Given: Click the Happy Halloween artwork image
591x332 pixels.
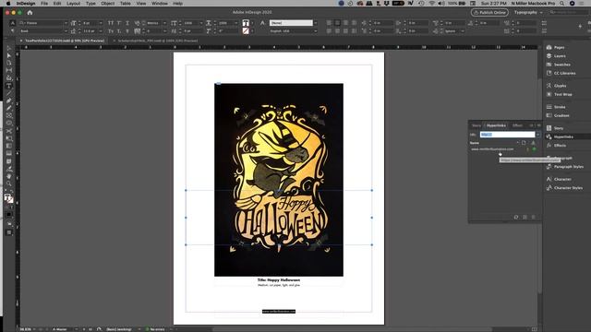Looking at the screenshot, I should coord(279,180).
